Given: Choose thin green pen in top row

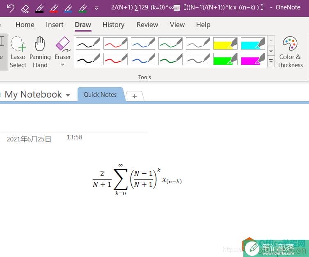Looking at the screenshot, I should click(170, 43).
